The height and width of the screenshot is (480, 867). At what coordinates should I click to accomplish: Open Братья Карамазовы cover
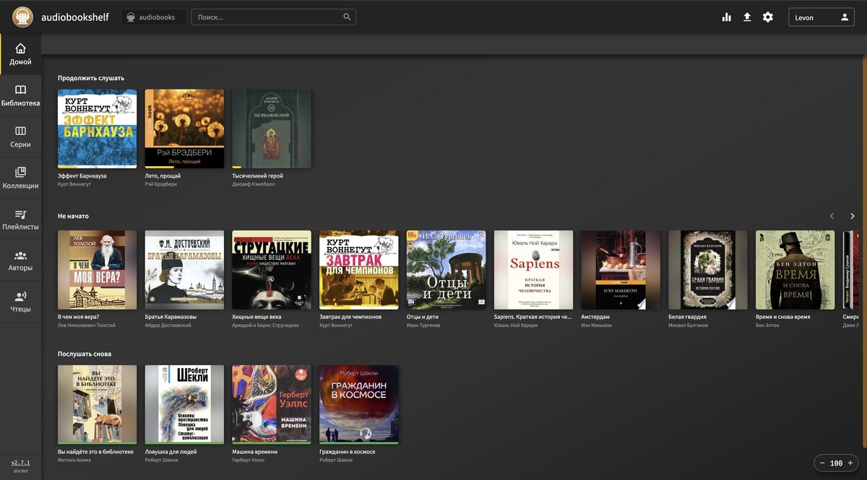184,270
